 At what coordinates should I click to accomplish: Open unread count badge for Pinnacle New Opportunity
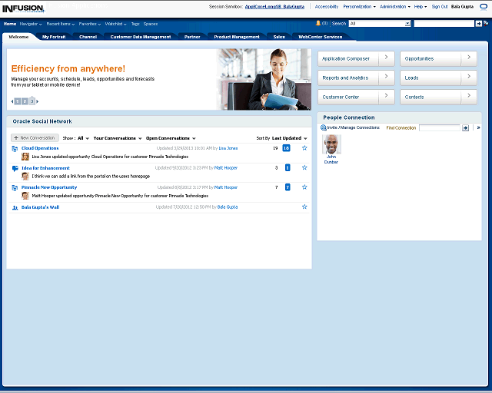click(x=288, y=187)
